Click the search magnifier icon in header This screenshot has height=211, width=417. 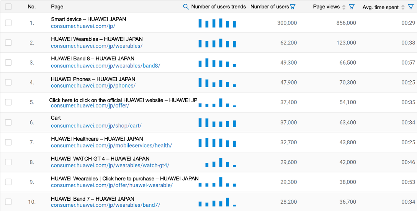[186, 6]
